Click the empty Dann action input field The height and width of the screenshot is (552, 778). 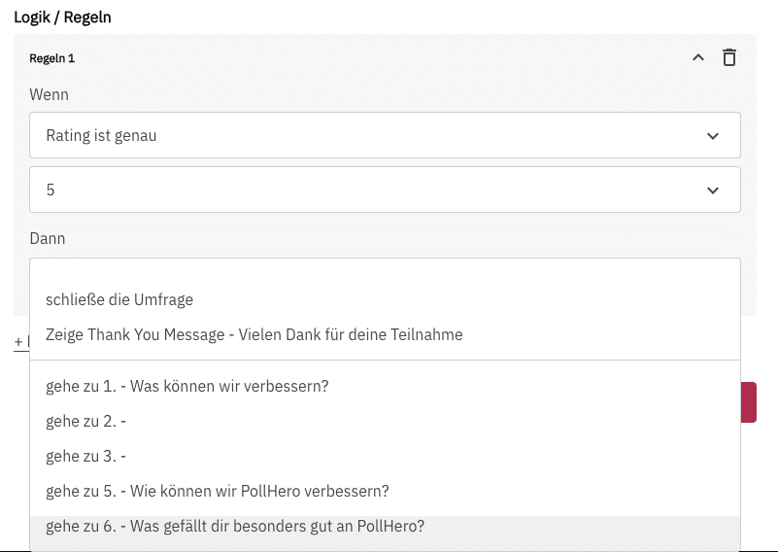385,270
